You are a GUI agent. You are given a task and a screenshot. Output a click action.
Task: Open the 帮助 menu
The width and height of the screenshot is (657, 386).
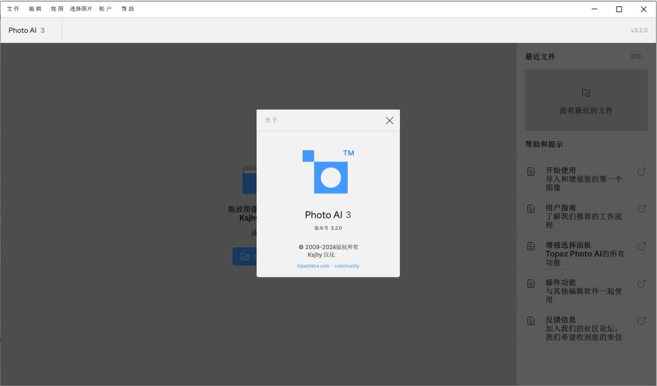click(128, 9)
